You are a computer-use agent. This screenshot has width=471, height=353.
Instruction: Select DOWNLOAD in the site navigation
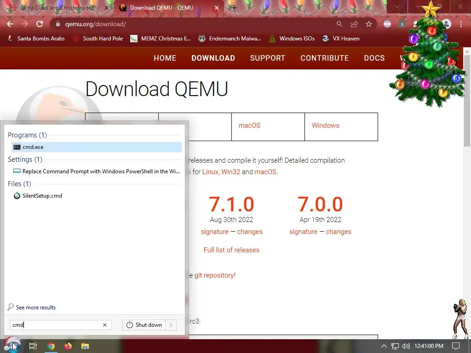pos(213,58)
